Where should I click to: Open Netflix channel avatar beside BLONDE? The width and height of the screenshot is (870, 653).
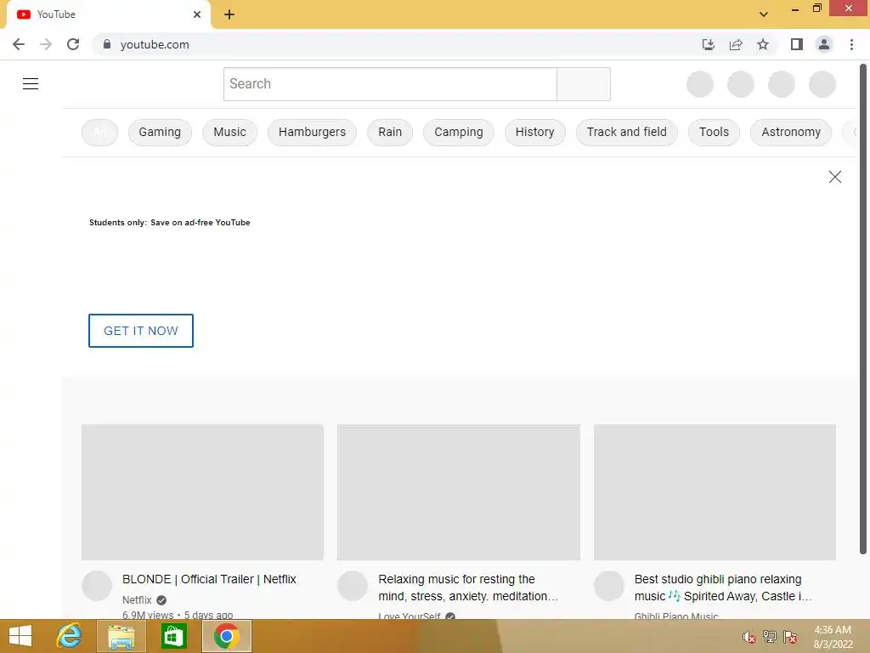[97, 586]
